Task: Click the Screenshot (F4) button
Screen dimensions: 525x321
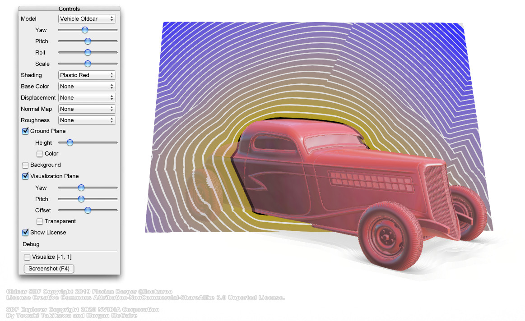Action: 49,269
